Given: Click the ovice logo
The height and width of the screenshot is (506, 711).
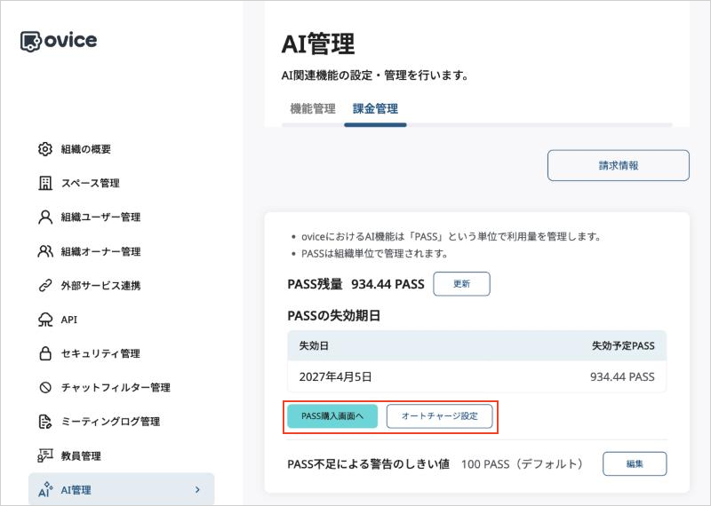Looking at the screenshot, I should pos(59,41).
